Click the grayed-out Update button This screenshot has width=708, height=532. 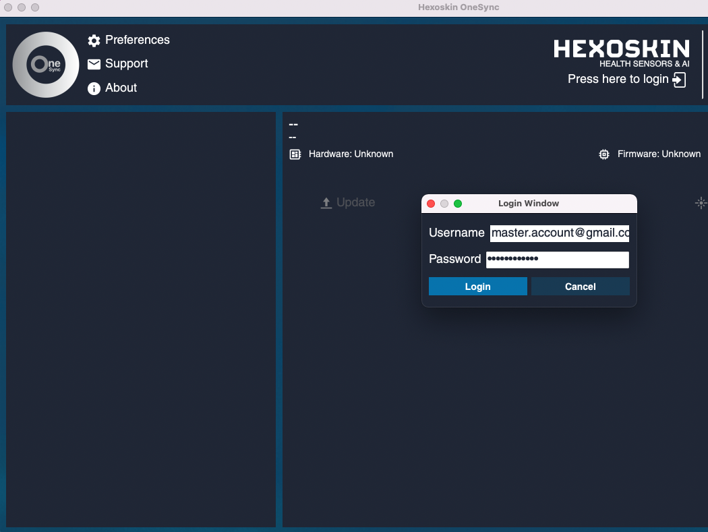tap(348, 202)
